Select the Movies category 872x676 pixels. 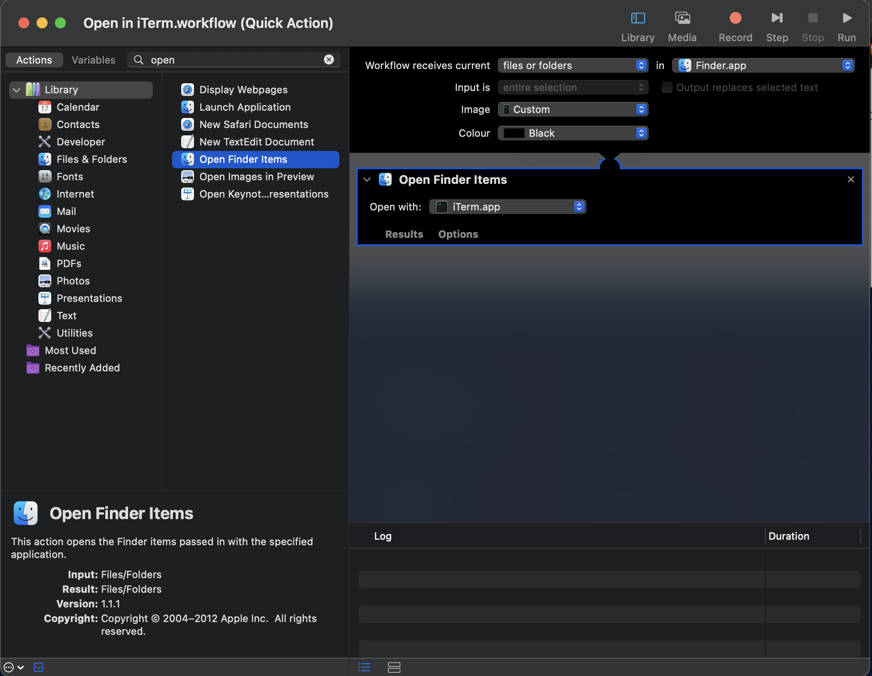73,229
